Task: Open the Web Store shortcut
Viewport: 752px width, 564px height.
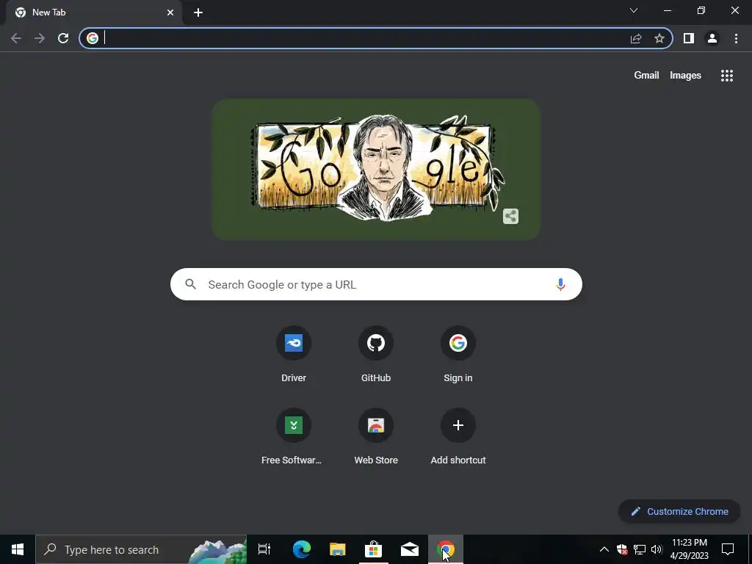Action: 376,437
